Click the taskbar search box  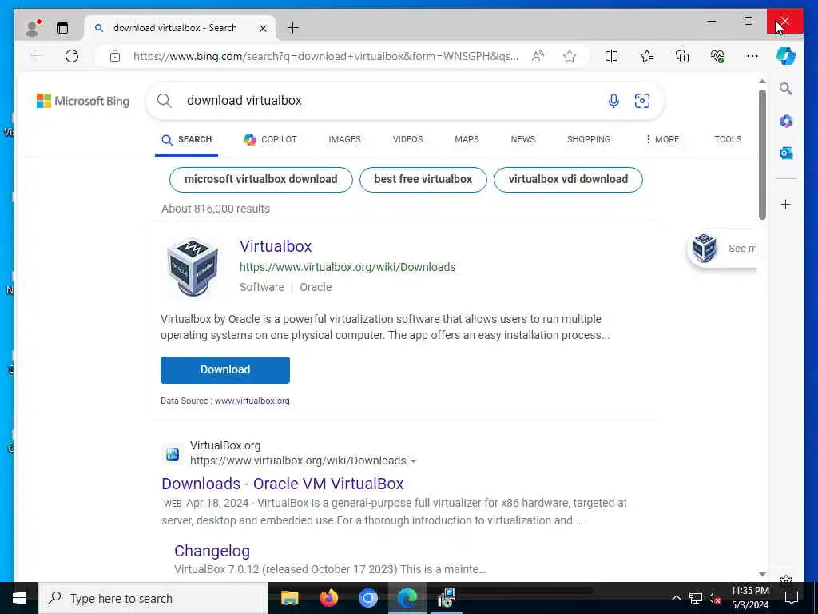tap(153, 598)
